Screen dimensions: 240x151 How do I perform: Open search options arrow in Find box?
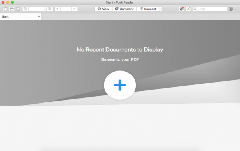(198, 9)
